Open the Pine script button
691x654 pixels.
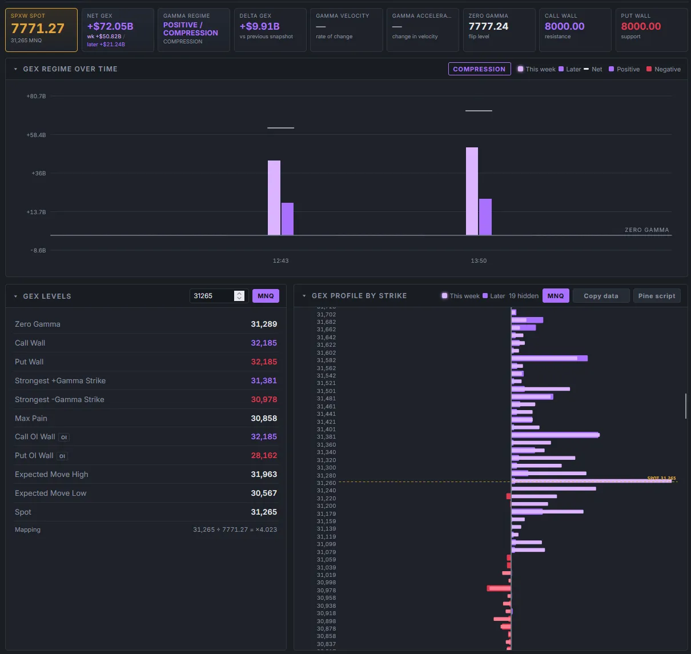pyautogui.click(x=657, y=296)
